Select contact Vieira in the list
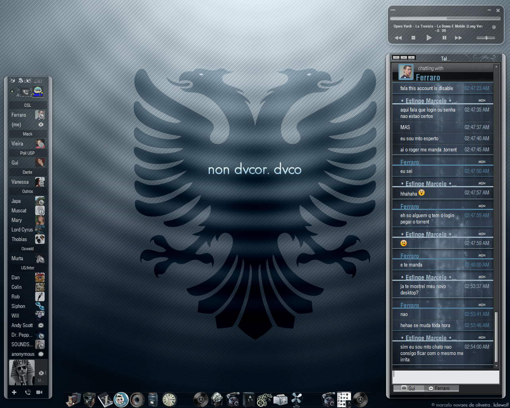The image size is (510, 408). coord(27,143)
